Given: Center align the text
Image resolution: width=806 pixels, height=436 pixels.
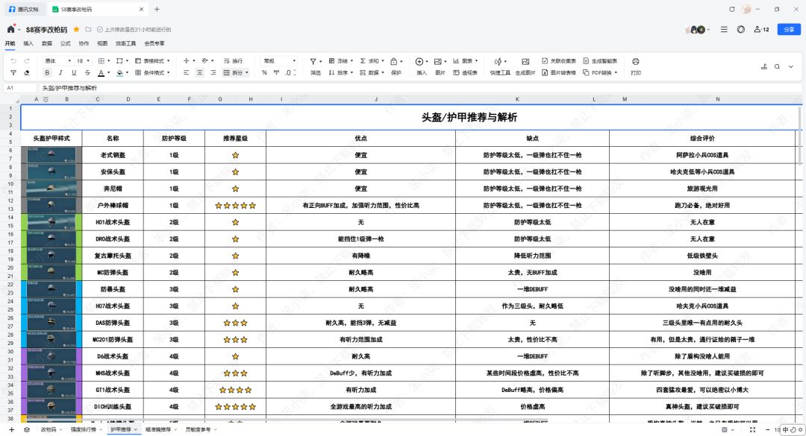Looking at the screenshot, I should coord(199,73).
